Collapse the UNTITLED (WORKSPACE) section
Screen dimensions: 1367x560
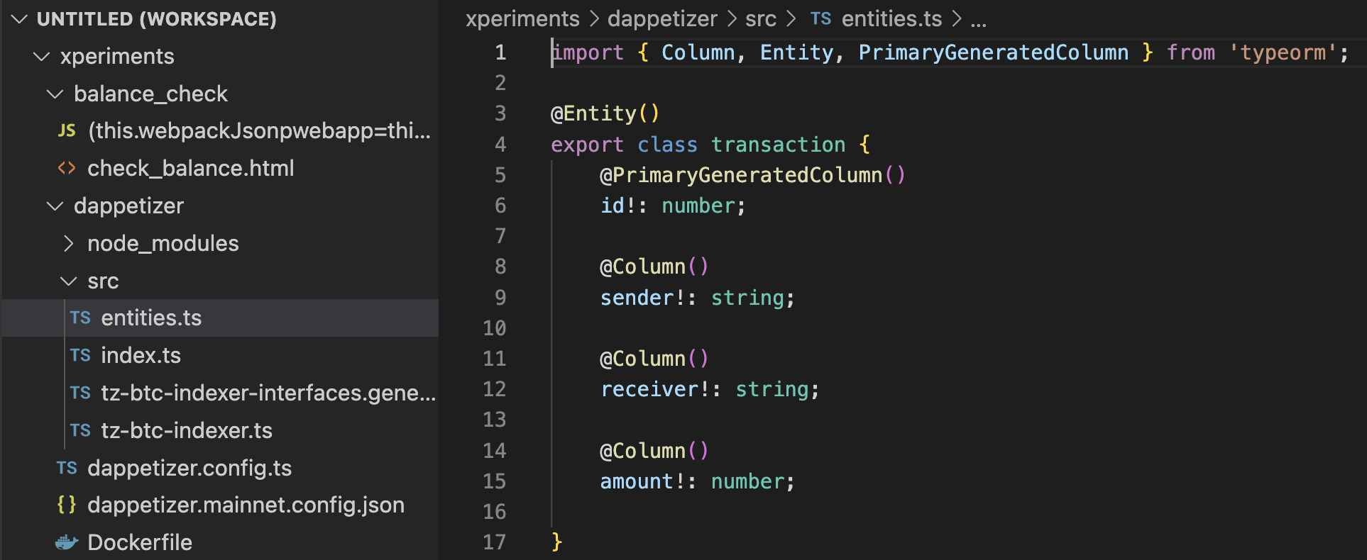tap(19, 19)
